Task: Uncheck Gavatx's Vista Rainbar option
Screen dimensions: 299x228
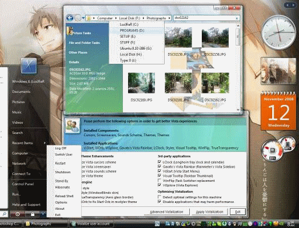Action: click(160, 166)
